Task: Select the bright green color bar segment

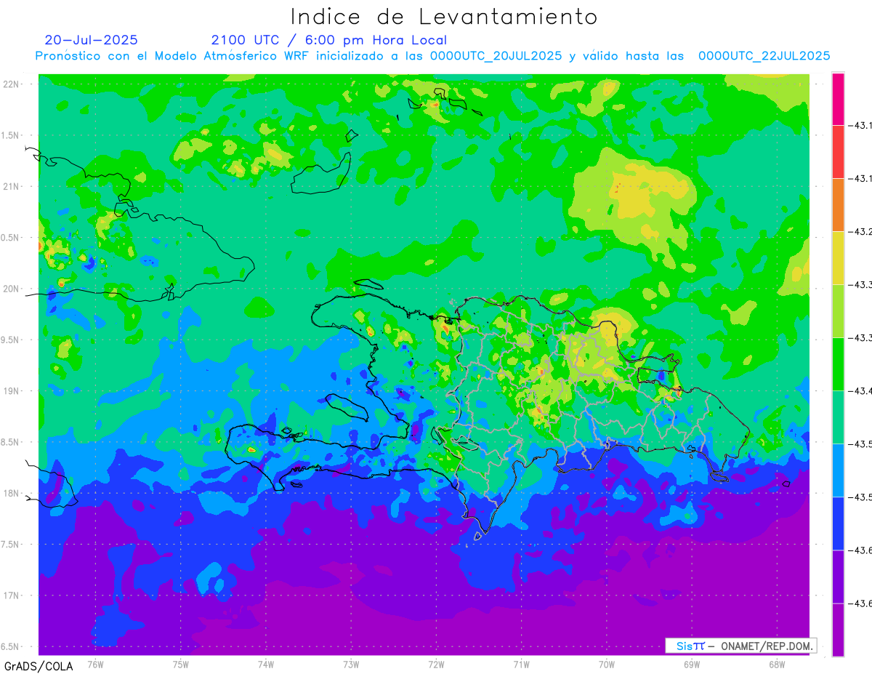Action: [x=838, y=364]
